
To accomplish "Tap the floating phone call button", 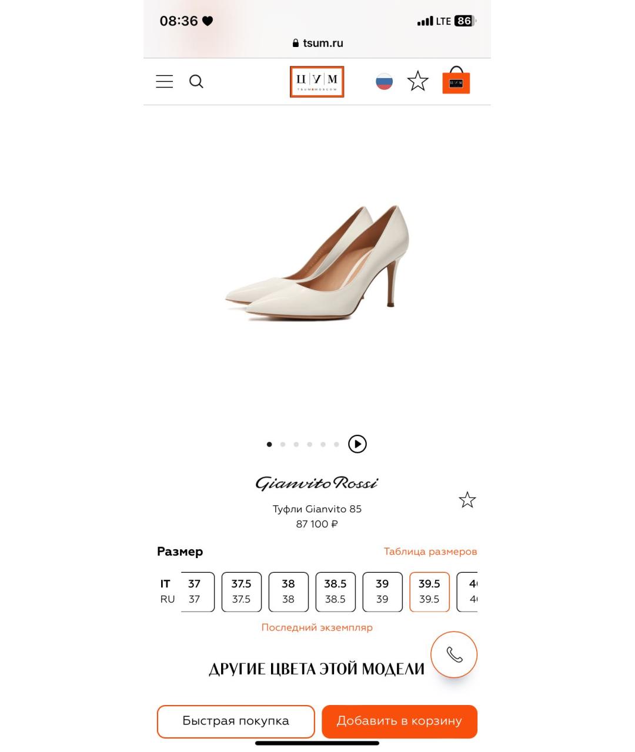I will (x=453, y=654).
